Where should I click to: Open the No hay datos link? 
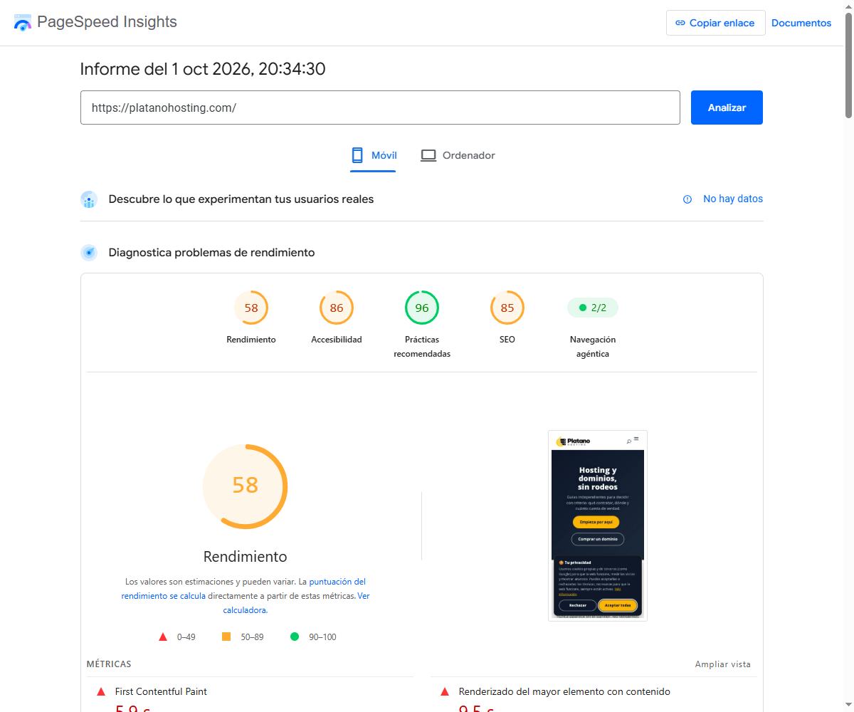[x=732, y=199]
